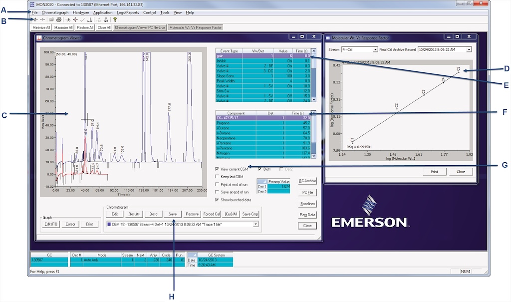Click the Desc button

[153, 214]
